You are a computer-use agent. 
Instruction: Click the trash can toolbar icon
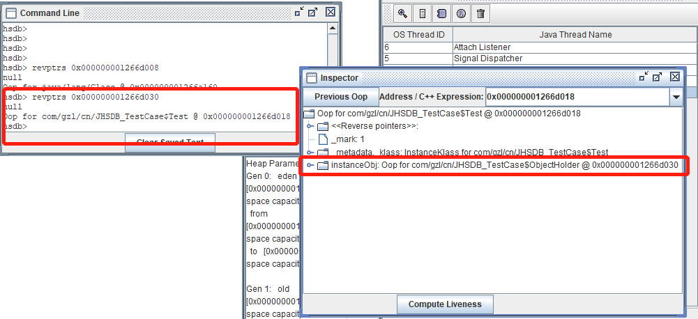click(480, 13)
